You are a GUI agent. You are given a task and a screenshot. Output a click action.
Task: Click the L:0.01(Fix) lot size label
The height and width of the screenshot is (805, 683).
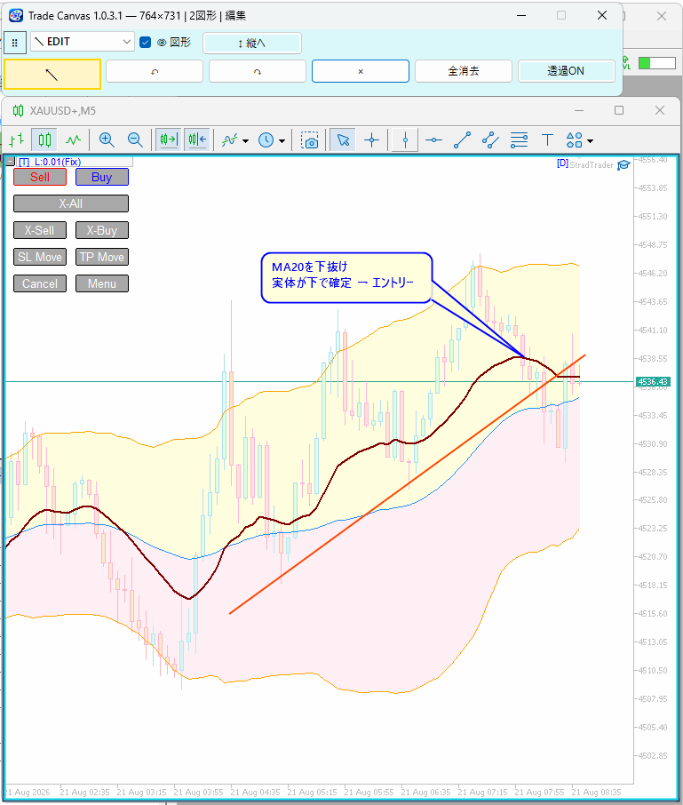(x=58, y=162)
